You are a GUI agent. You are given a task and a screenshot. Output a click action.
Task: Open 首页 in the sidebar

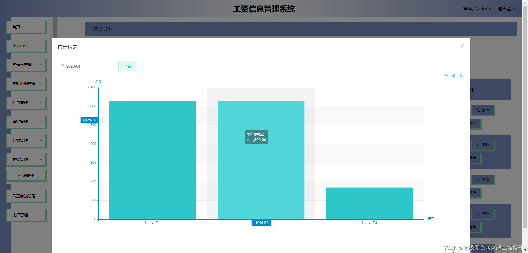tap(26, 27)
